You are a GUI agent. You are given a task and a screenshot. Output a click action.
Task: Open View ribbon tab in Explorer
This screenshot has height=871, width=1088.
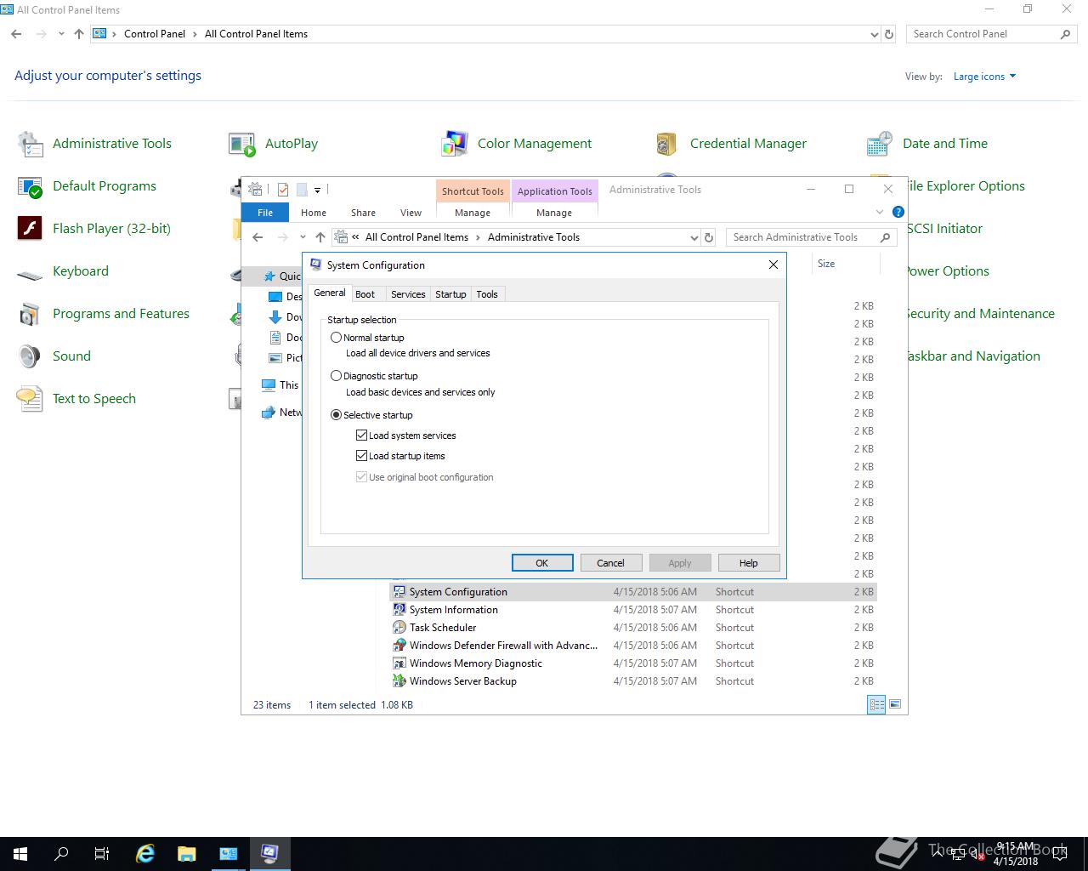pos(411,213)
